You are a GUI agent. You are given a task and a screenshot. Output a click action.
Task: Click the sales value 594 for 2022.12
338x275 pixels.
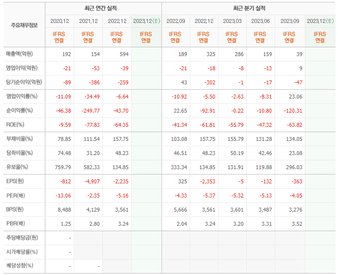(124, 54)
